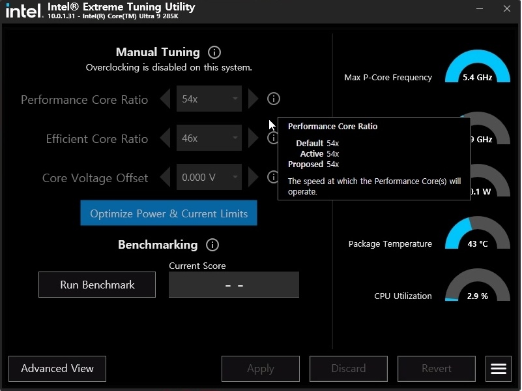The width and height of the screenshot is (522, 391).
Task: Click the Efficient Core Ratio info icon
Action: pyautogui.click(x=272, y=138)
